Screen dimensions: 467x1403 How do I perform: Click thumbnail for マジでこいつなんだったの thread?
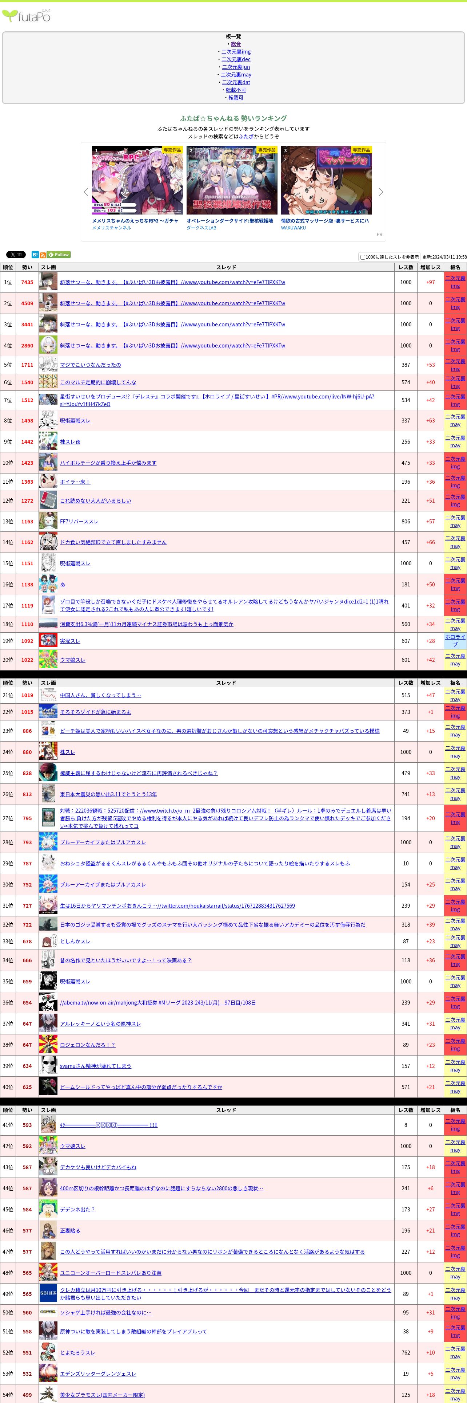(48, 365)
